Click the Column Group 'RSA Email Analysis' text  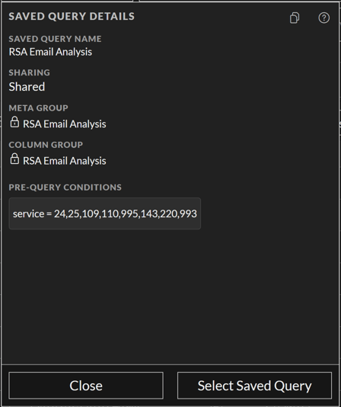point(65,161)
